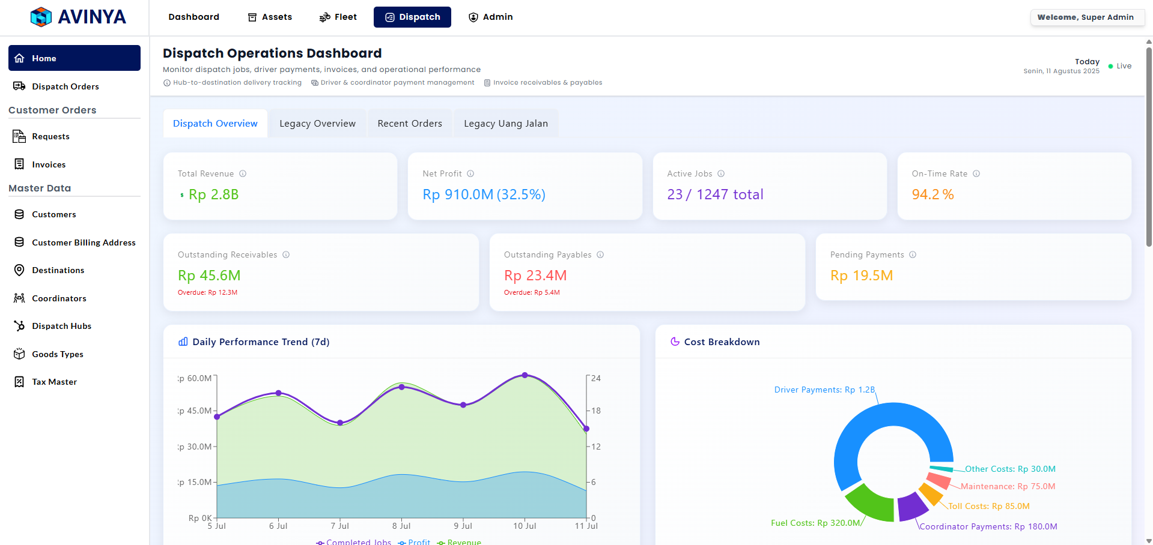The width and height of the screenshot is (1153, 545).
Task: Navigate to Invoices in the sidebar
Action: (x=48, y=164)
